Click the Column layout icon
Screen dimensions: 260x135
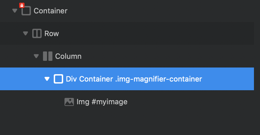pyautogui.click(x=48, y=56)
